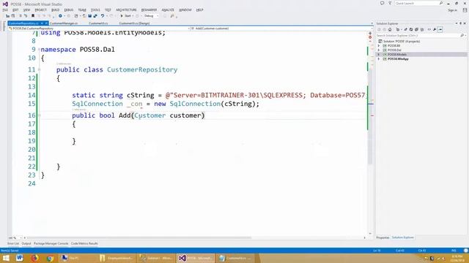This screenshot has width=469, height=263.
Task: Click the Solution Explorer Home icon
Action: 390,29
